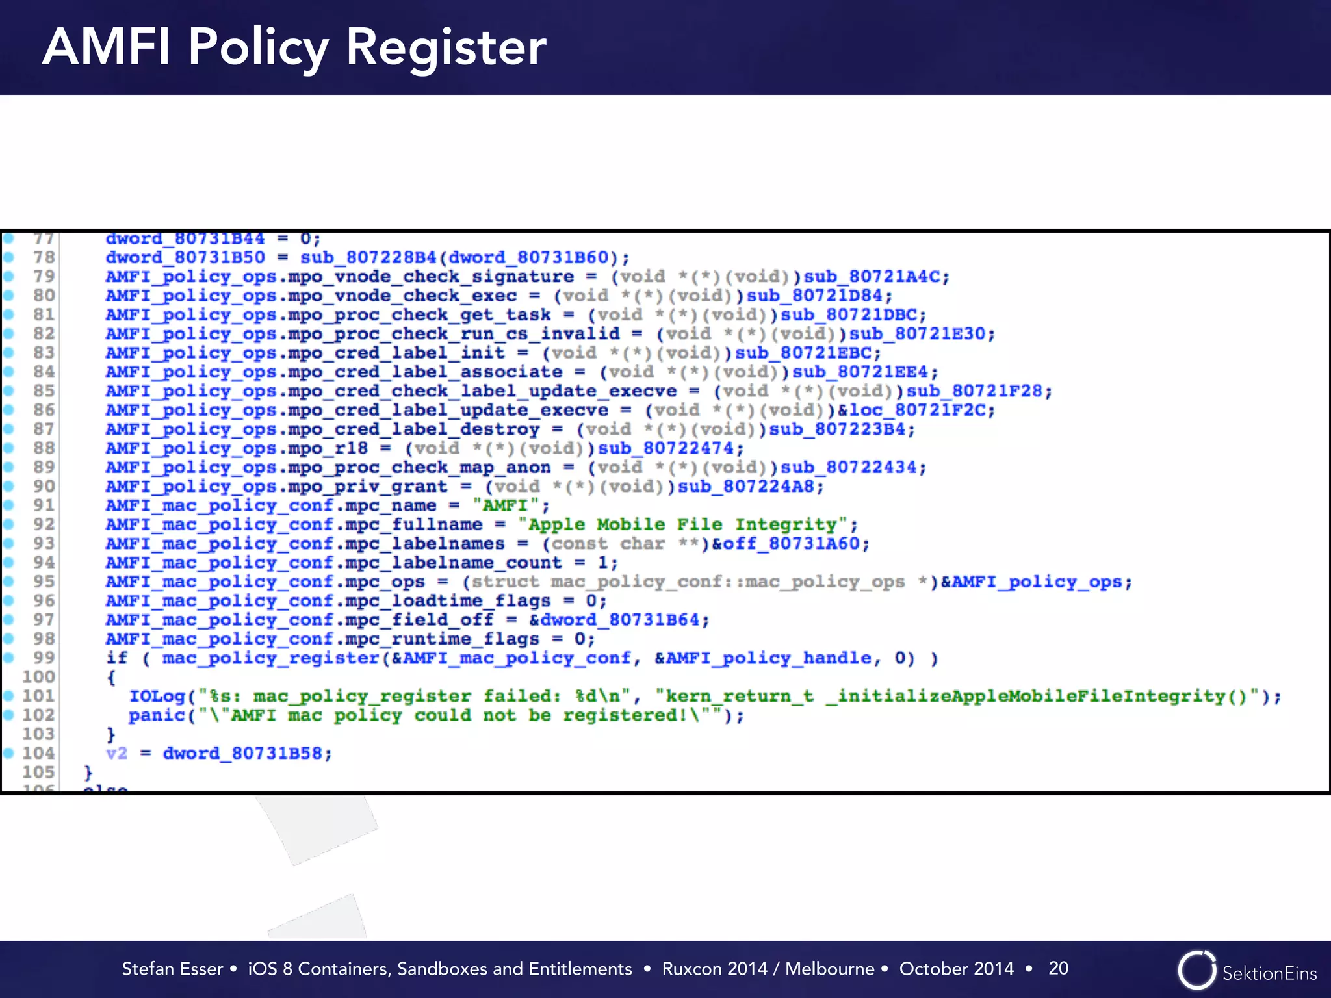Click mpc_runtime_flags assignment
Screen dimensions: 1331x998
350,639
